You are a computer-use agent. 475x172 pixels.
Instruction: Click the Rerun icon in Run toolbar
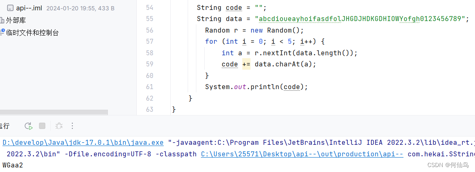29,126
